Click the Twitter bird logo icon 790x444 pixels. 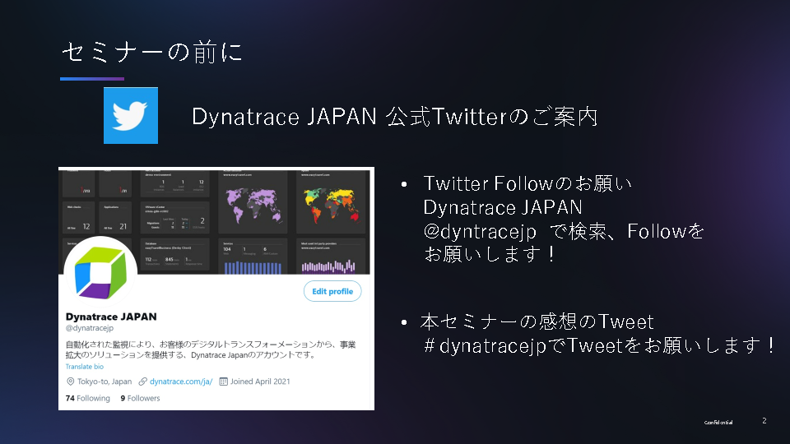(130, 117)
